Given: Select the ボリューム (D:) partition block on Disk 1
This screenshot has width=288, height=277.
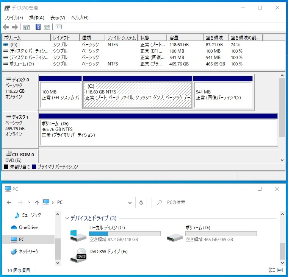Looking at the screenshot, I should tap(158, 132).
